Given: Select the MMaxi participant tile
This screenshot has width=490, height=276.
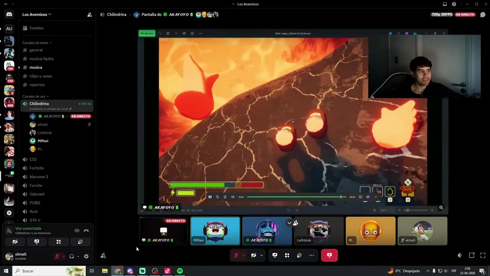Looking at the screenshot, I should [215, 231].
